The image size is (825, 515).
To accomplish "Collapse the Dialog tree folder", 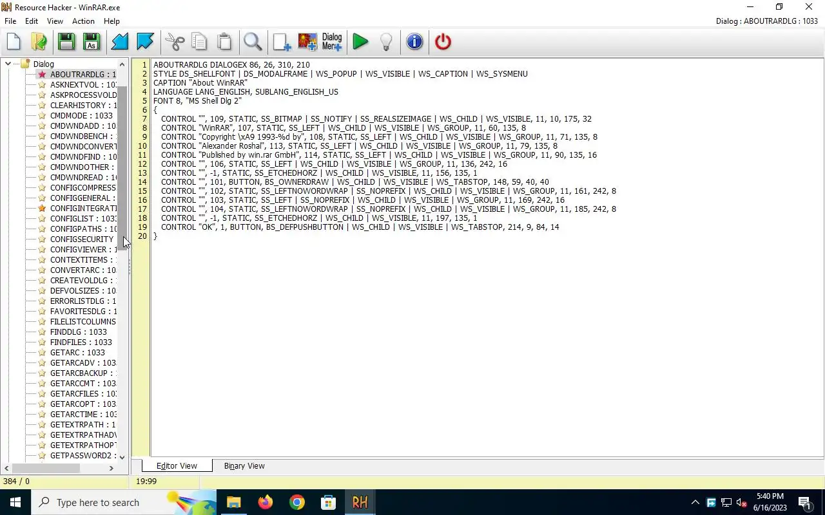I will [x=8, y=64].
